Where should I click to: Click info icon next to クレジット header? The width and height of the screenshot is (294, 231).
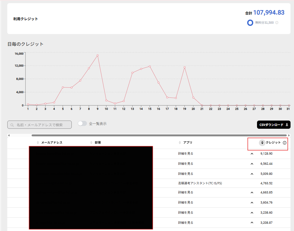(285, 143)
